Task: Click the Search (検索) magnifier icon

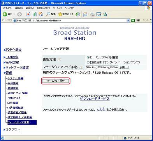Action: [x=47, y=14]
